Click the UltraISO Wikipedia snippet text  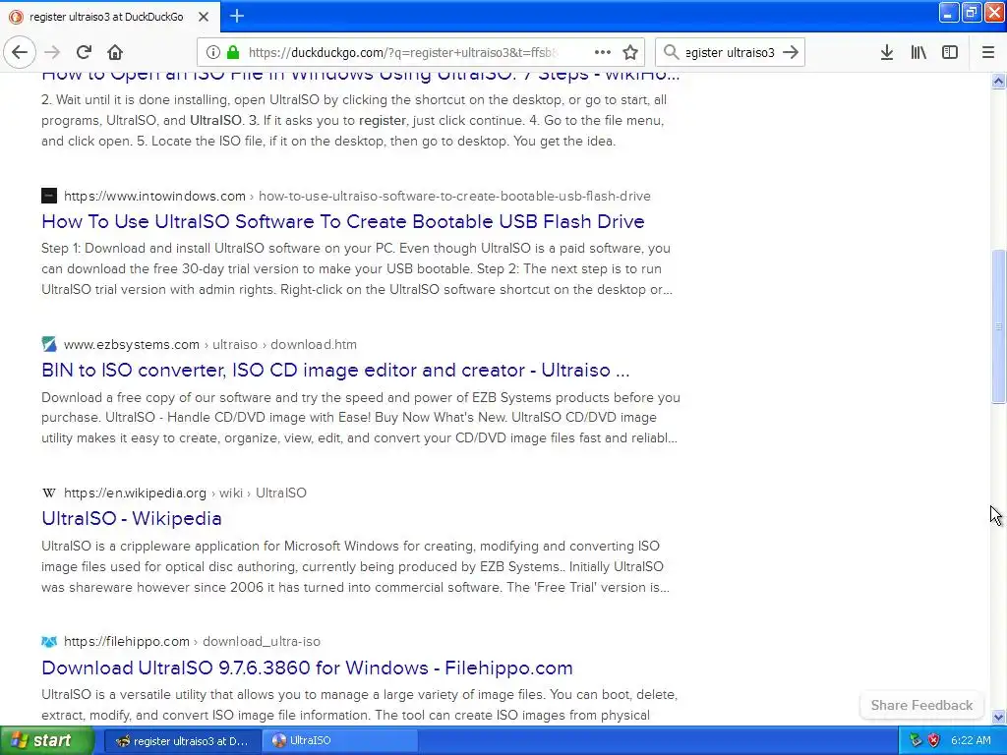click(356, 566)
